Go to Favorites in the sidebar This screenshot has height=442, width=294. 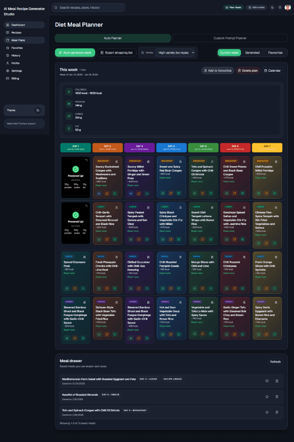pyautogui.click(x=24, y=48)
